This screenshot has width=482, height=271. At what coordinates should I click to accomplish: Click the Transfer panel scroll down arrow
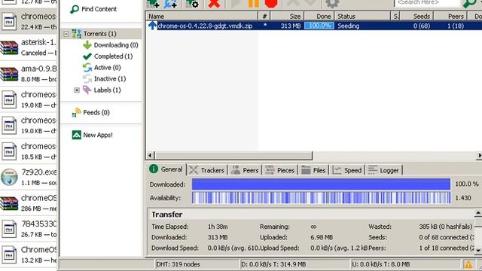pos(478,251)
